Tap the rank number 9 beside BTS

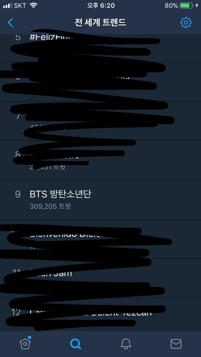coord(18,194)
